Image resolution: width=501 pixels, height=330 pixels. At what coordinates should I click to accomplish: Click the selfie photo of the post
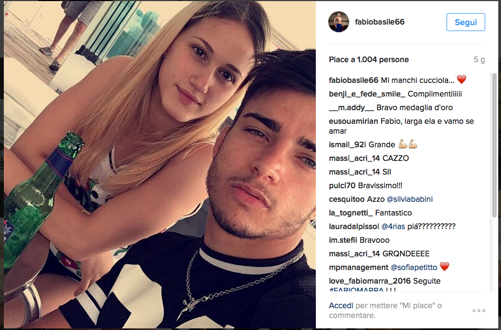[x=160, y=165]
